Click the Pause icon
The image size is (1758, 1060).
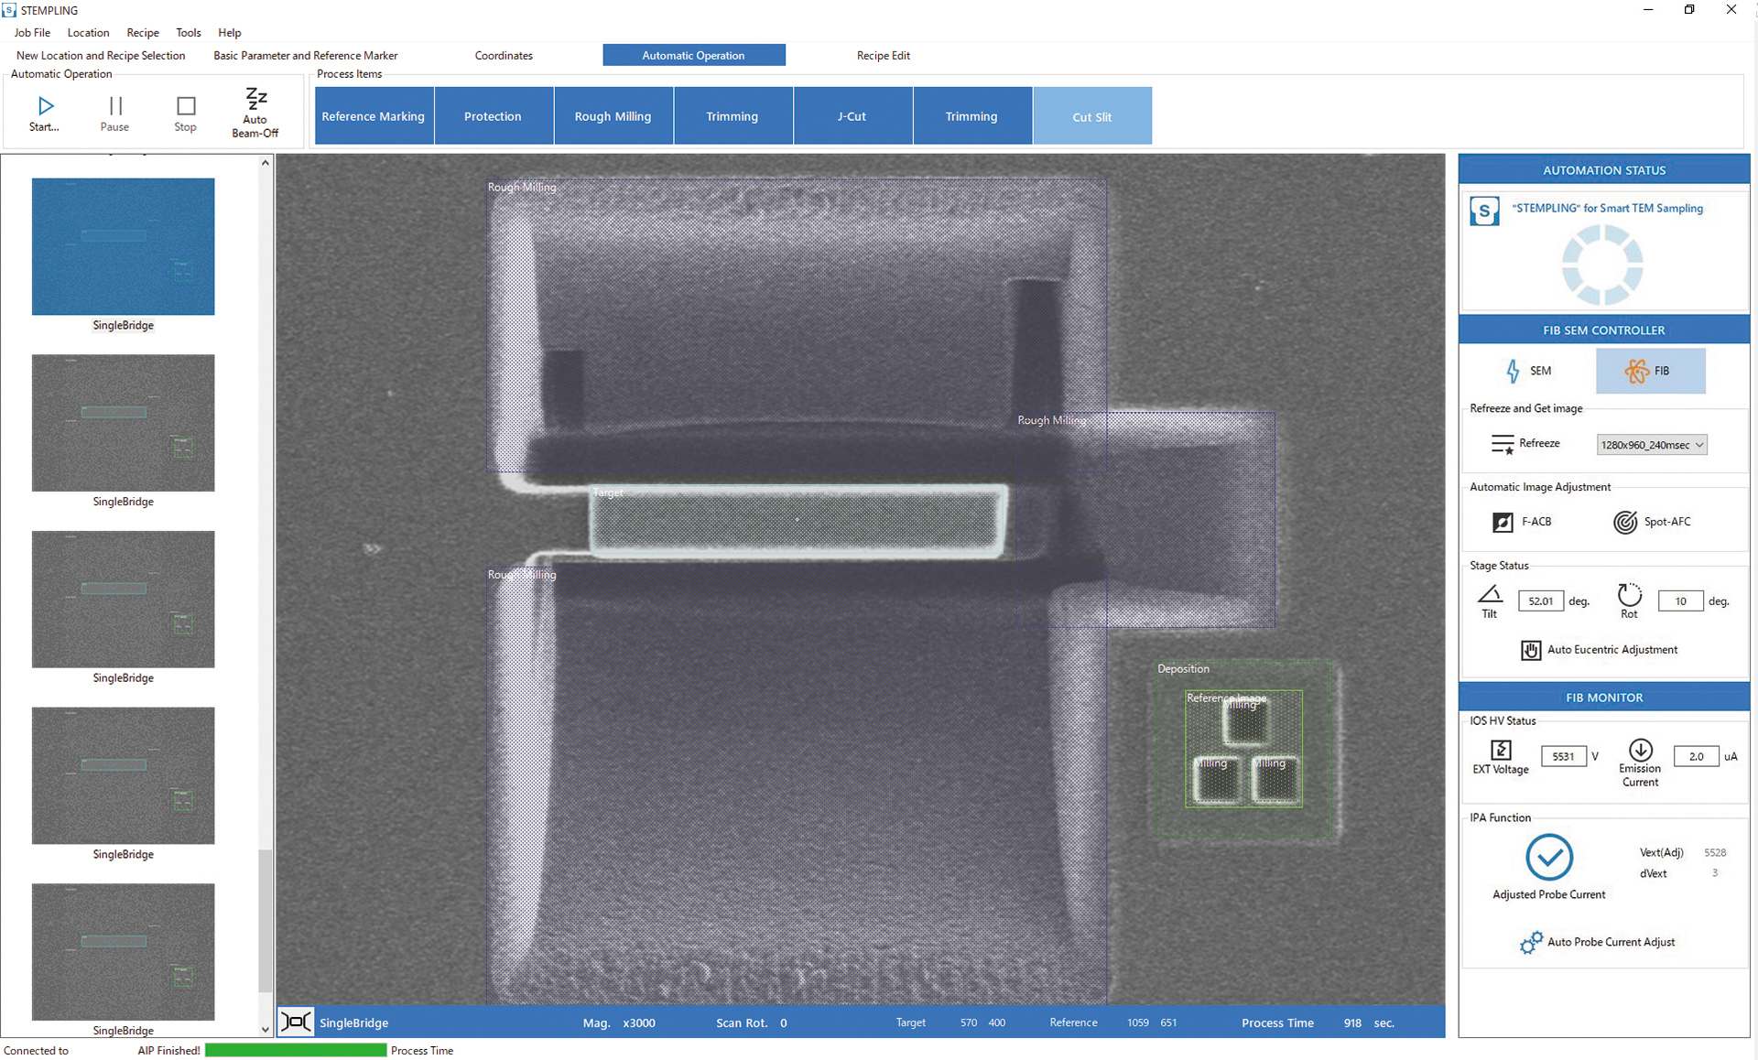(x=115, y=106)
